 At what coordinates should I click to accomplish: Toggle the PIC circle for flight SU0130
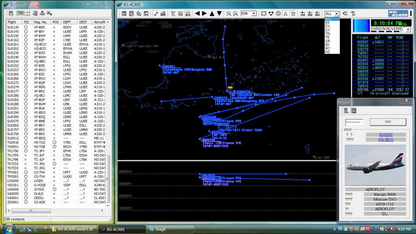pos(26,27)
